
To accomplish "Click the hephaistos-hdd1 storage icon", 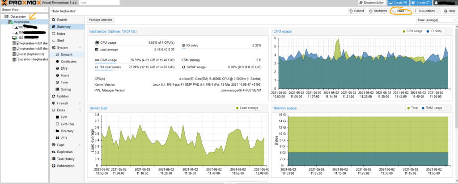I will [15, 43].
